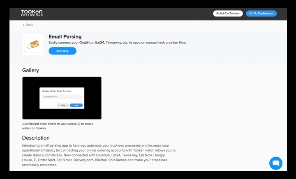
Task: Click the Description section heading
Action: point(36,138)
